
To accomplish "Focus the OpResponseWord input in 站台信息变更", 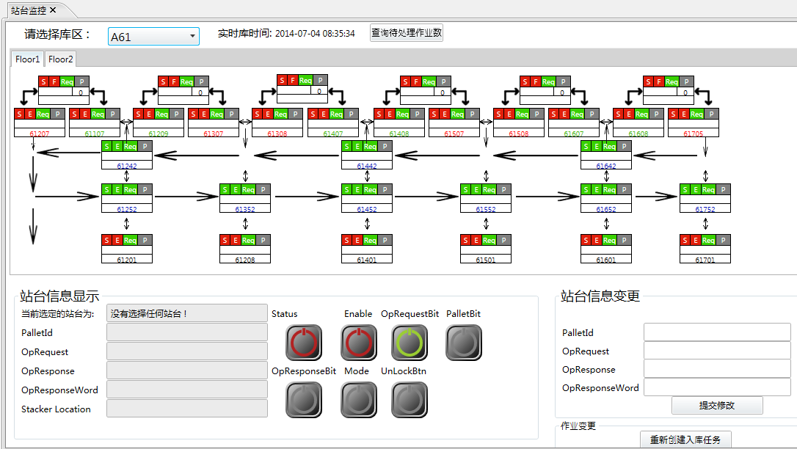I will click(717, 387).
